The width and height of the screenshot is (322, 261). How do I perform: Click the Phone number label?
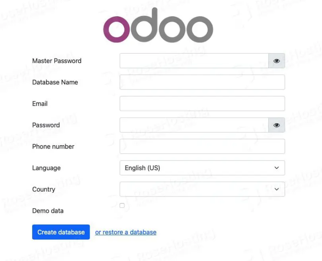53,146
